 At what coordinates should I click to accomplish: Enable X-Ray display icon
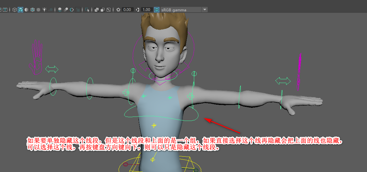click(x=97, y=10)
